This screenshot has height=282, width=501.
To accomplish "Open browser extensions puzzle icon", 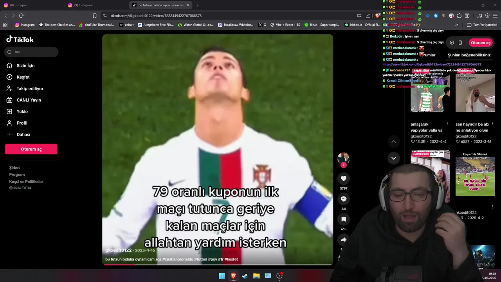I will coord(459,16).
